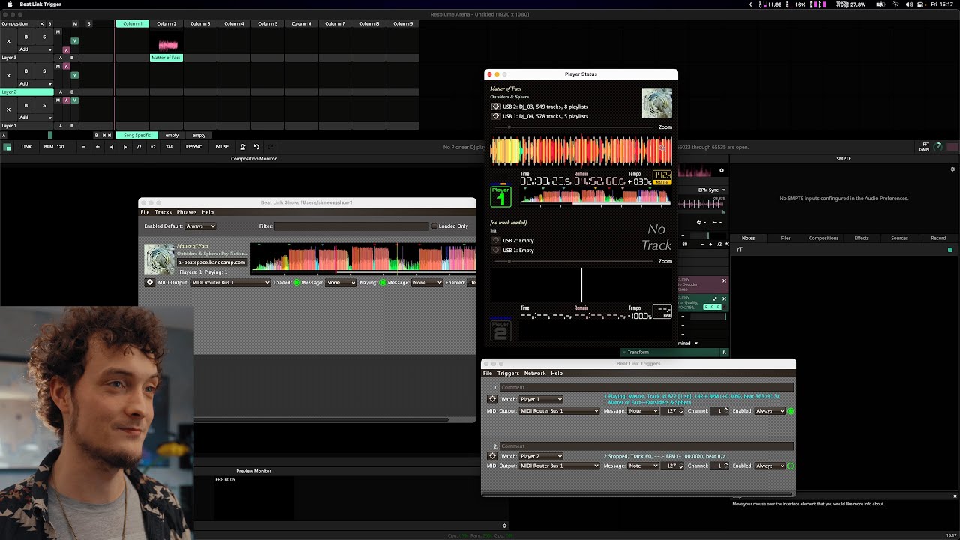Image resolution: width=960 pixels, height=540 pixels.
Task: Open the Triggers menu in Beat Link Triggers
Action: [508, 373]
